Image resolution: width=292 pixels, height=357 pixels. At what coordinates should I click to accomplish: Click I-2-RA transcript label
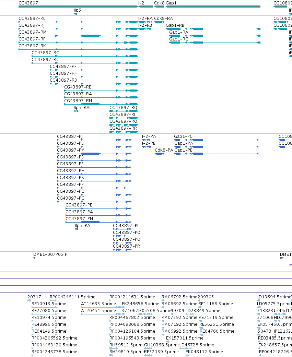click(x=145, y=19)
